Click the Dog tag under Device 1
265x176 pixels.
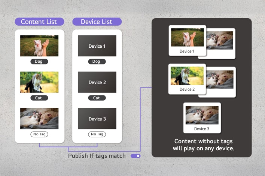tap(97, 62)
